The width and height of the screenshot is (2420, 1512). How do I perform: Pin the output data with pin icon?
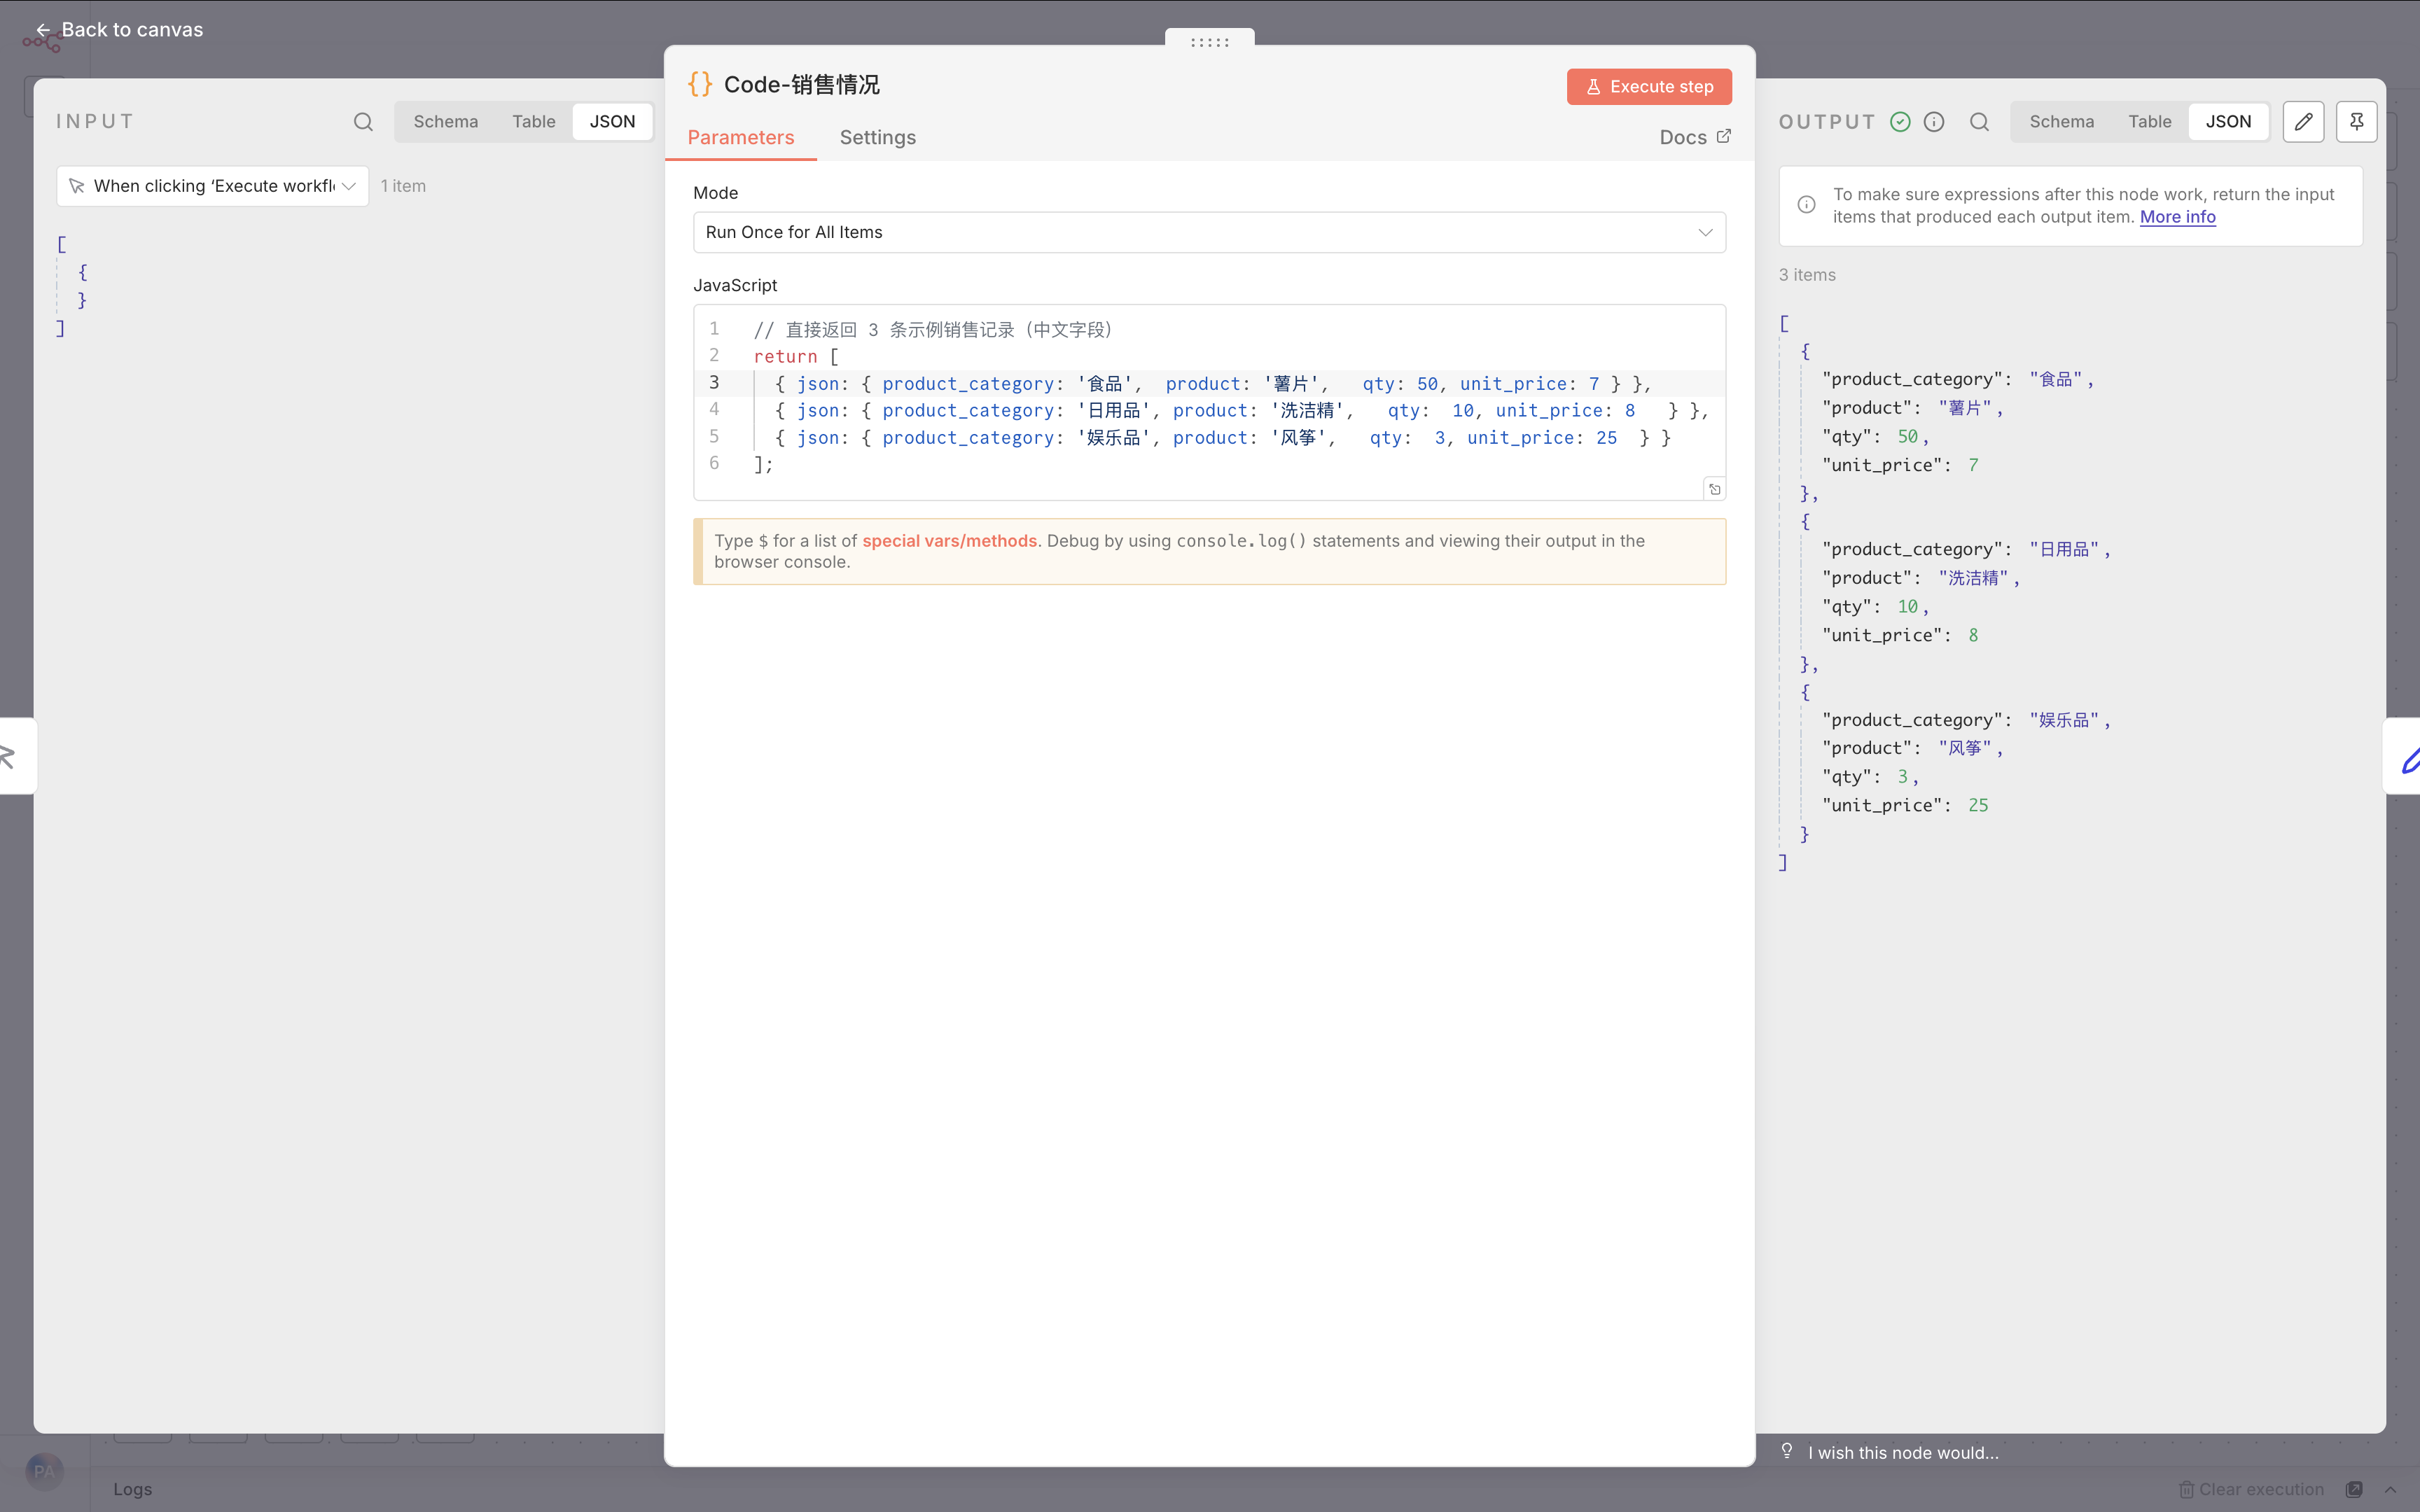click(x=2356, y=122)
